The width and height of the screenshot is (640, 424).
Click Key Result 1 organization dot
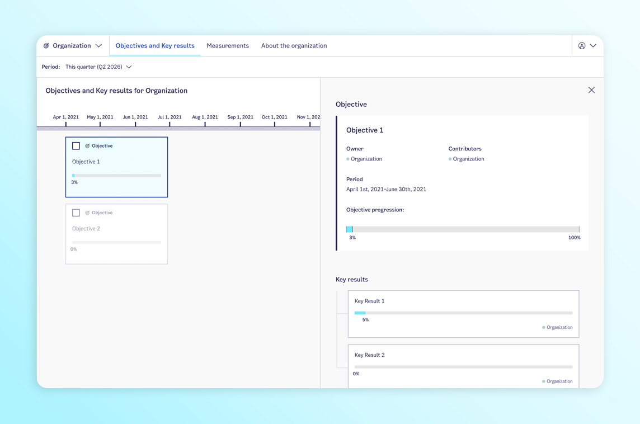pos(543,328)
